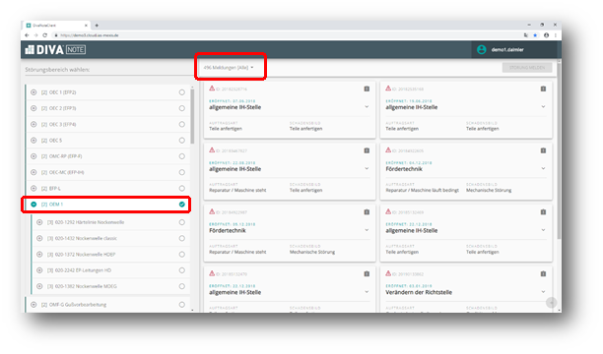Image resolution: width=603 pixels, height=354 pixels.
Task: Click the demo1.daimler user avatar icon
Action: coord(482,49)
